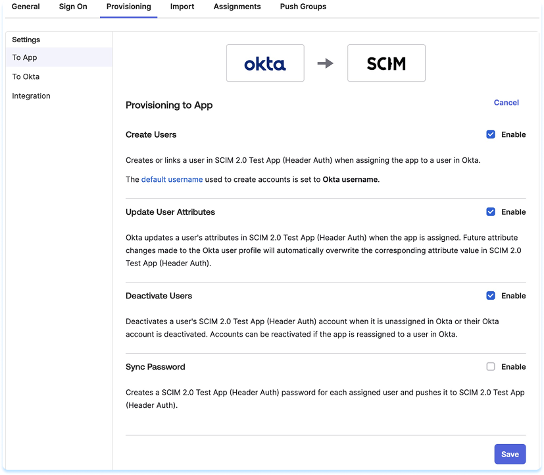Disable the Create Users checkbox

[x=491, y=134]
